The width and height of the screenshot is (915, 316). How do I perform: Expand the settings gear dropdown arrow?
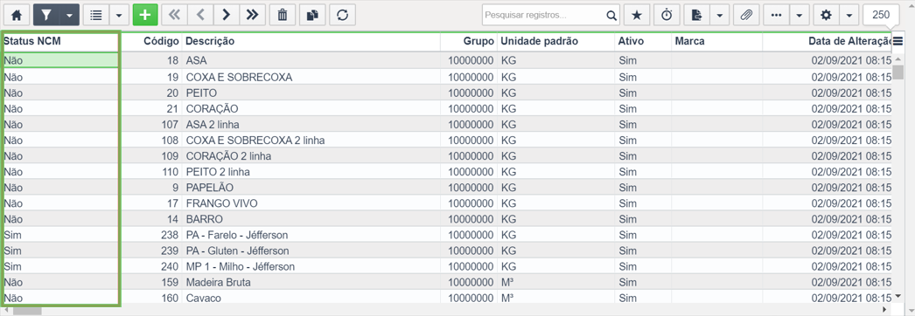click(x=849, y=15)
